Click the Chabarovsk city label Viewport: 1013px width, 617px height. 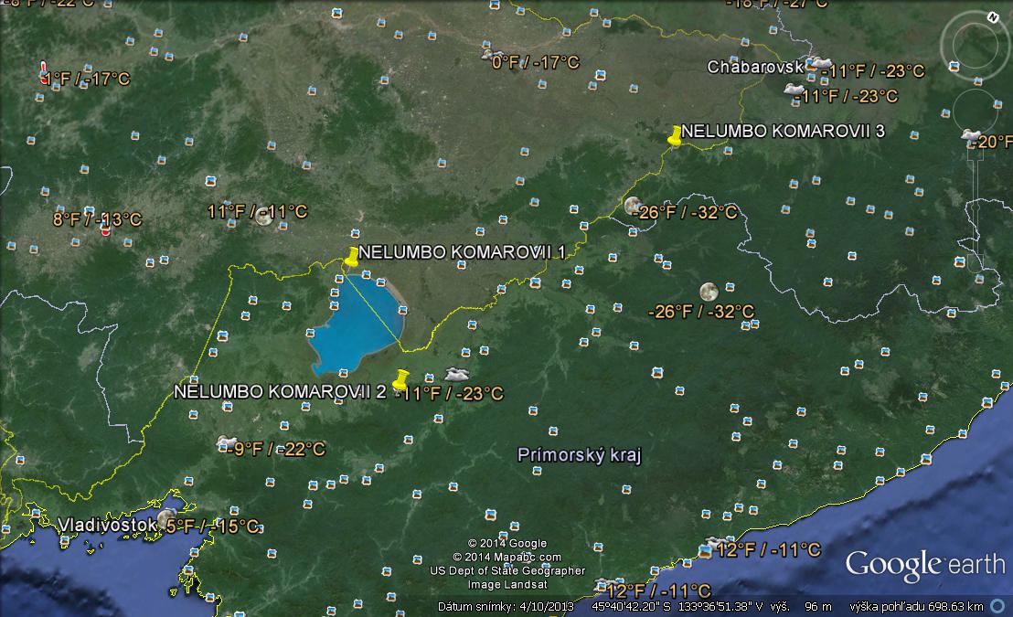tap(754, 67)
